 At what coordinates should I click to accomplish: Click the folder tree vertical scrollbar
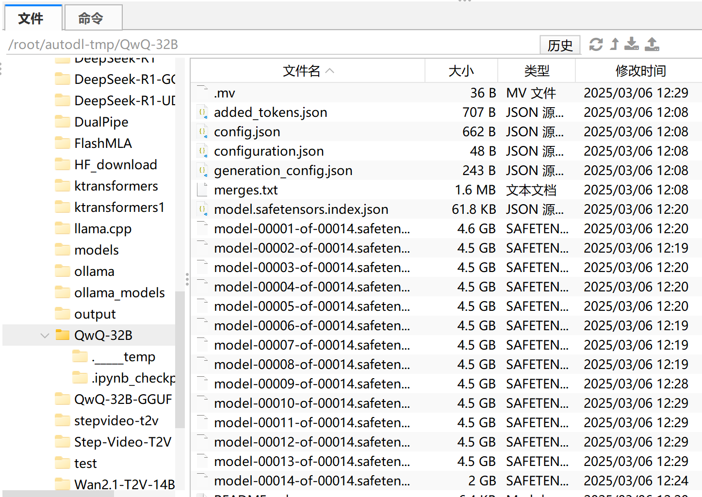coord(180,359)
